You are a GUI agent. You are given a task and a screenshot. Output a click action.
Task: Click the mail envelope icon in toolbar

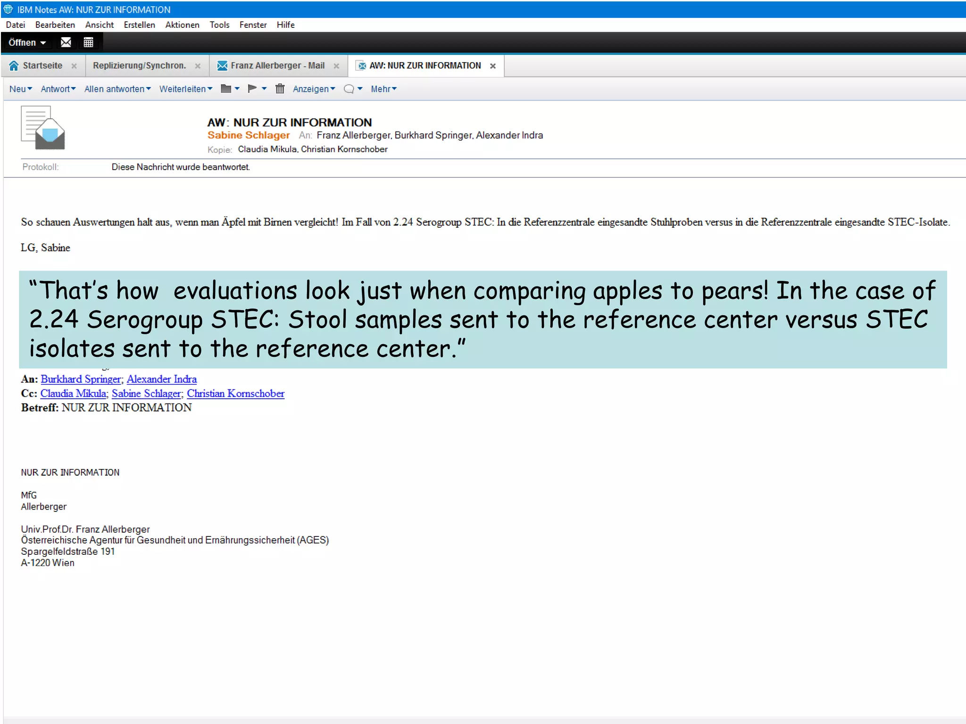(x=66, y=42)
